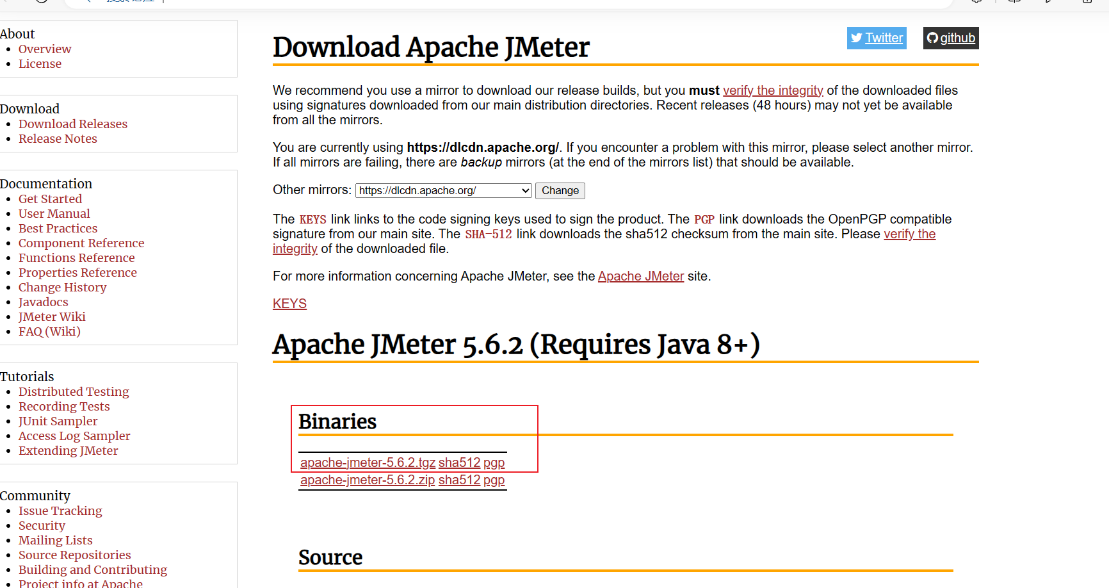Go to Download Releases

click(73, 124)
